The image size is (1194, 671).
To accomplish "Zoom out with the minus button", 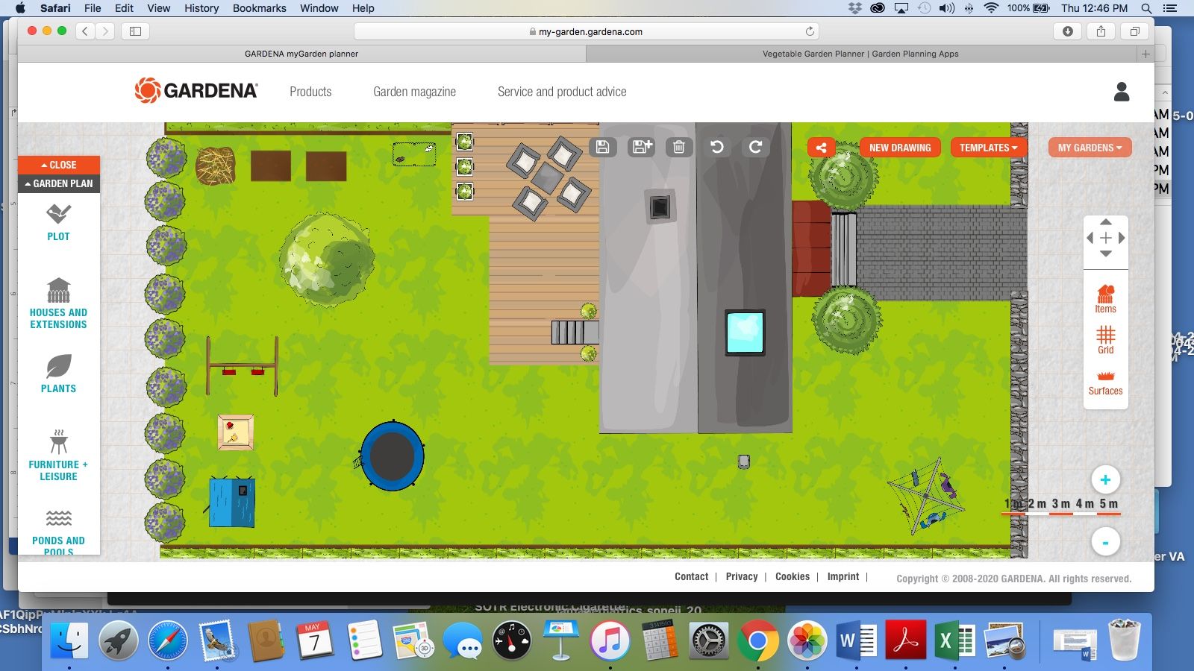I will [1105, 542].
